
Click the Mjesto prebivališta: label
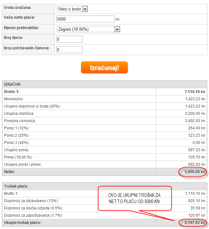(x=21, y=28)
